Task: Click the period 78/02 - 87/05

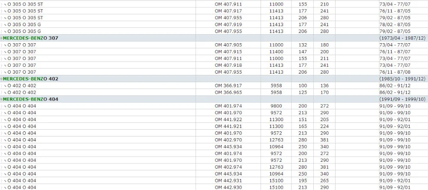Action: coord(395,24)
